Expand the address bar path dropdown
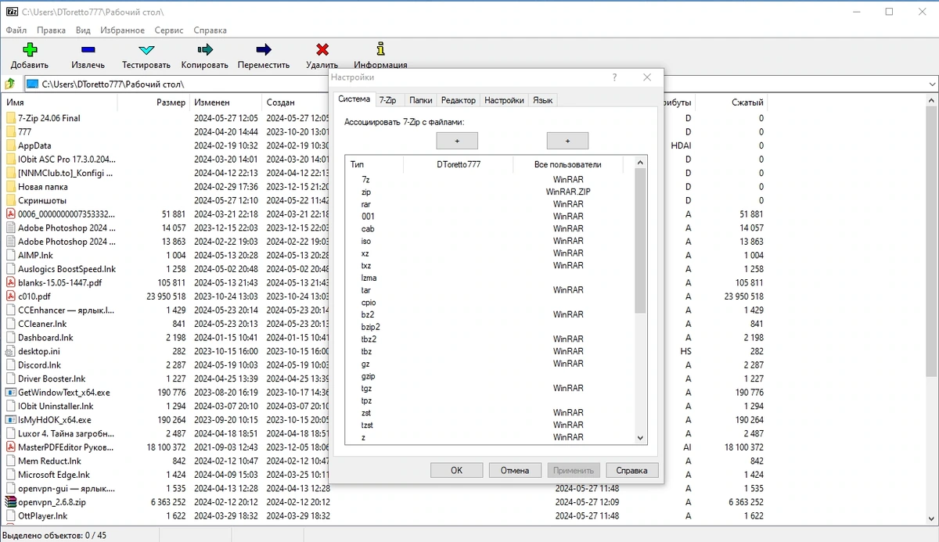This screenshot has width=939, height=542. pos(932,84)
